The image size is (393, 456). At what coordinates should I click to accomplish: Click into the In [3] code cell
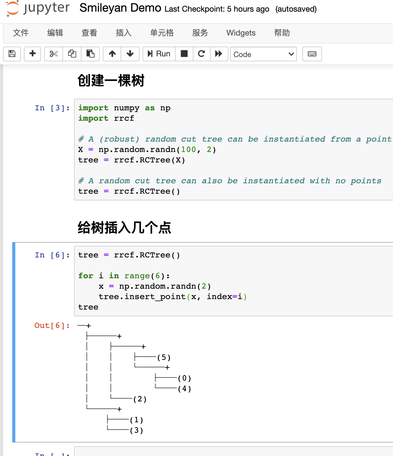[234, 150]
